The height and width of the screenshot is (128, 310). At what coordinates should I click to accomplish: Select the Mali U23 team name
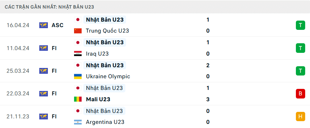pos(98,99)
